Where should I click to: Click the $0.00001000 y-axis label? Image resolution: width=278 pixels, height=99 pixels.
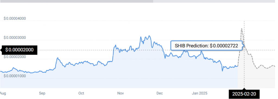15,76
